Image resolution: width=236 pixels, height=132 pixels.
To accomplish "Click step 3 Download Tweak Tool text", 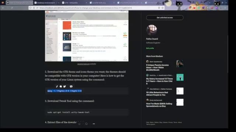I will point(70,101).
